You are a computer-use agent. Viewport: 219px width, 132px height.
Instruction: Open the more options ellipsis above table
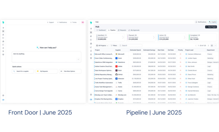pos(216,45)
